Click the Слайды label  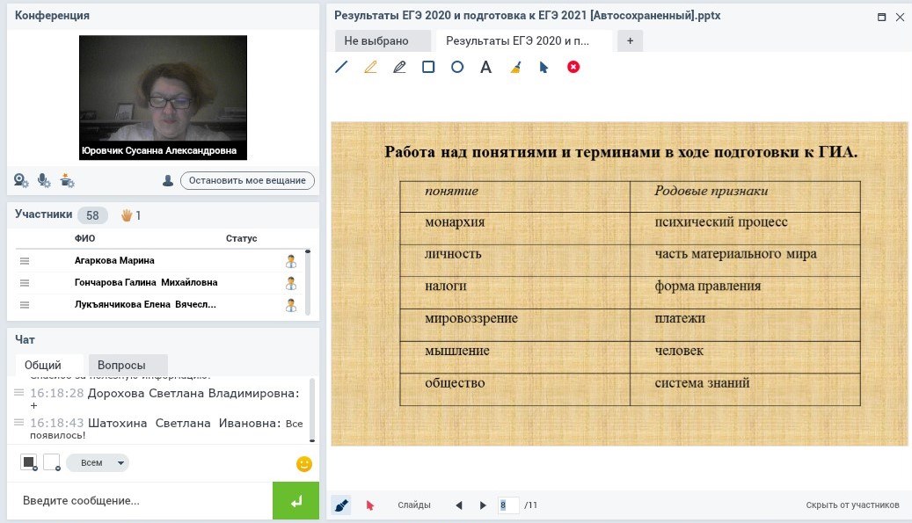point(414,505)
